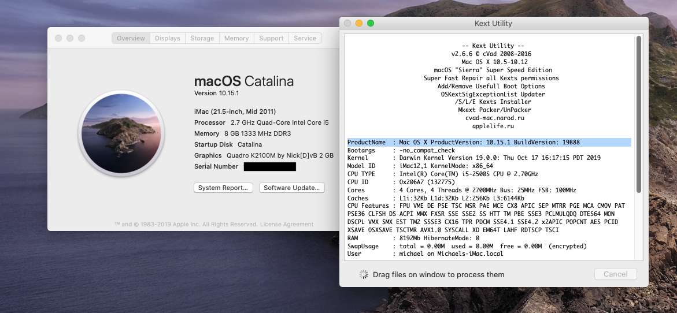The width and height of the screenshot is (677, 313).
Task: Click the Kext Utility log scrollbar
Action: coord(639,114)
